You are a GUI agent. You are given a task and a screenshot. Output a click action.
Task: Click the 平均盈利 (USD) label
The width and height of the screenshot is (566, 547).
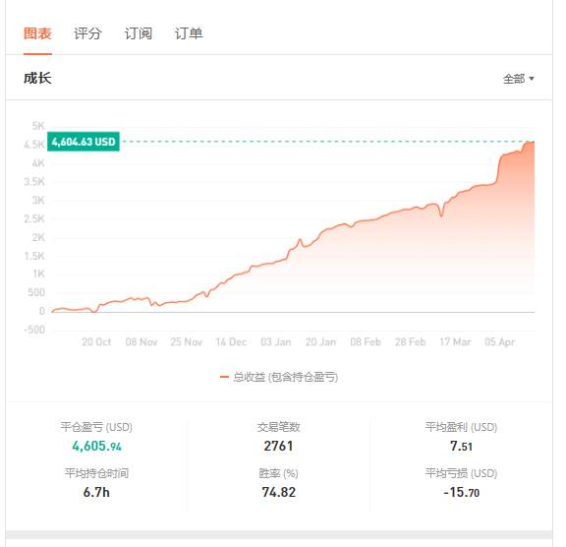461,427
